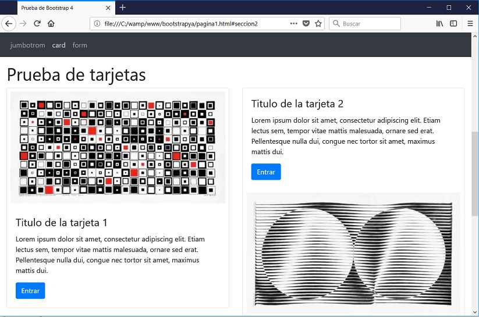Go back to the previous page
This screenshot has width=479, height=317.
tap(9, 23)
